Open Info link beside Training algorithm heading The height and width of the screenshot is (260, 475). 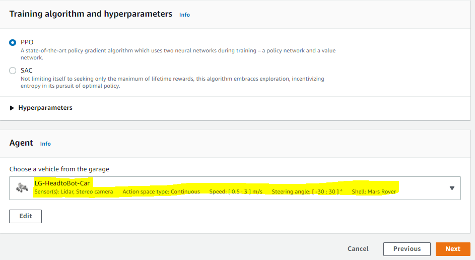(x=184, y=15)
